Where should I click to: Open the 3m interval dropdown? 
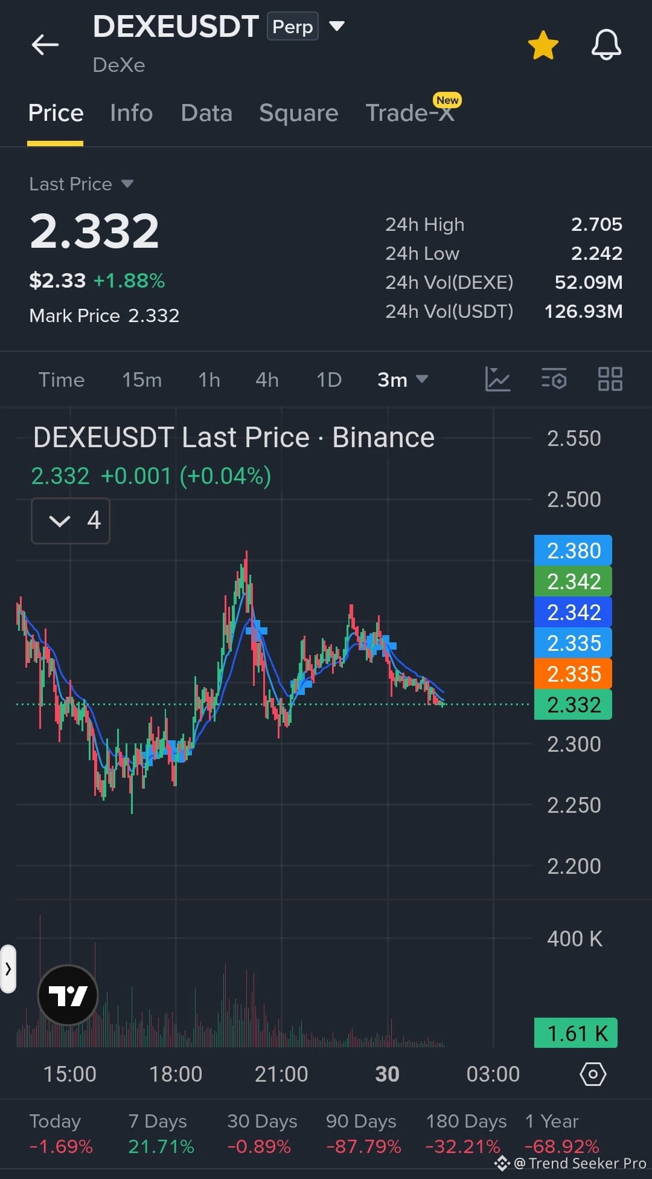[x=403, y=380]
